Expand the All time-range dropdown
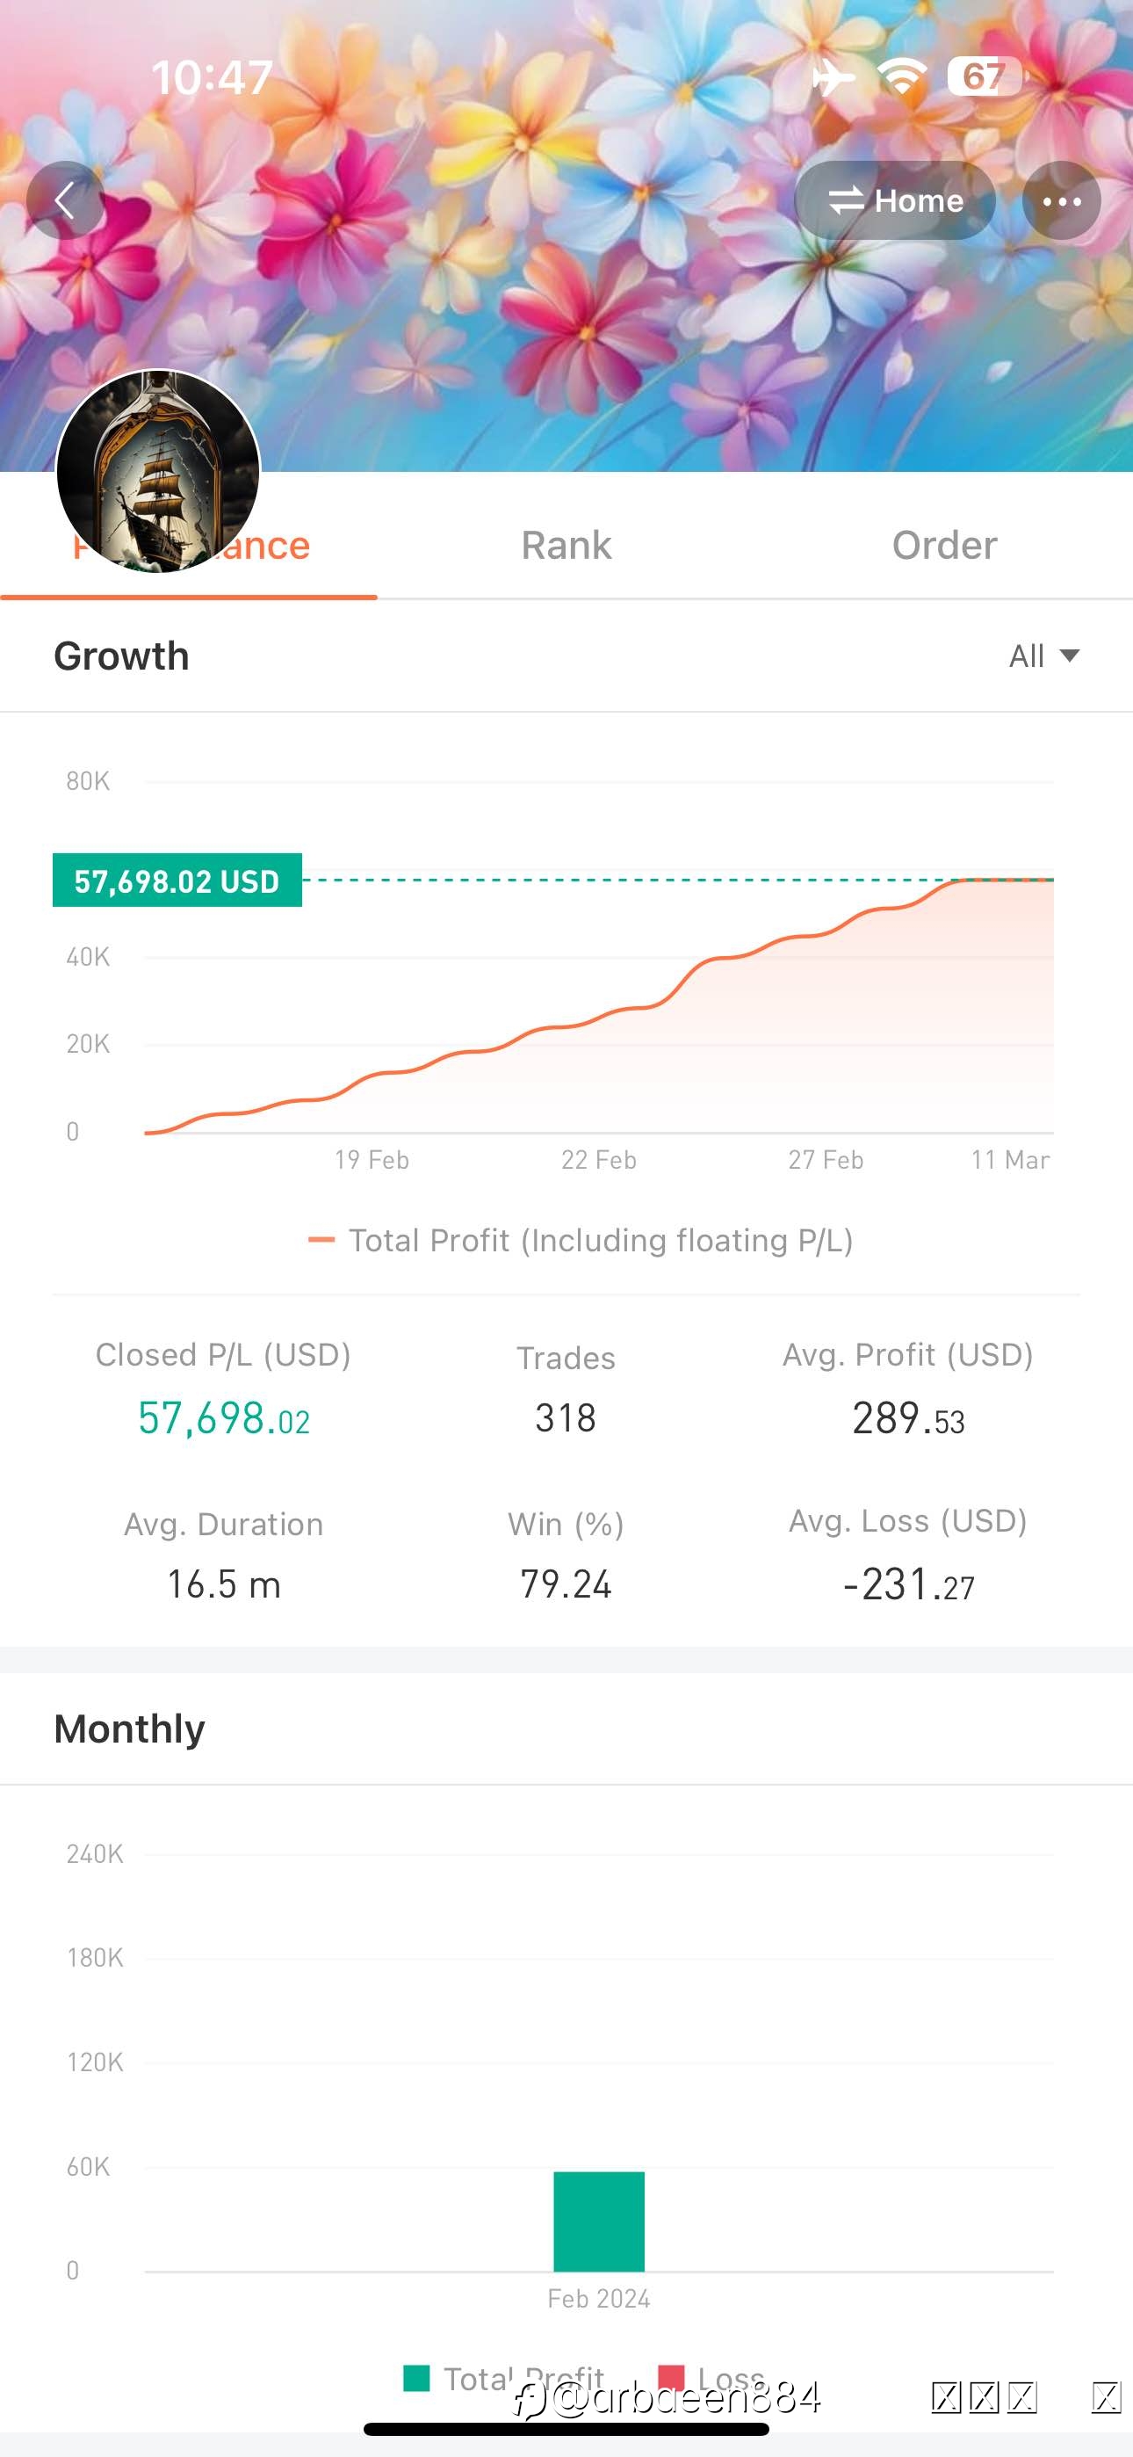Screen dimensions: 1133x2457 coord(1043,656)
